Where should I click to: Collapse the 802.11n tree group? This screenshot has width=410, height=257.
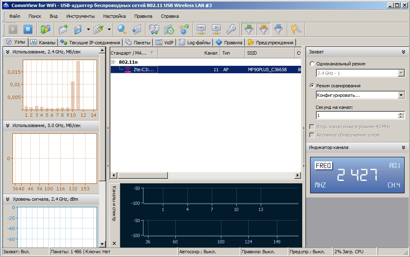coord(113,62)
